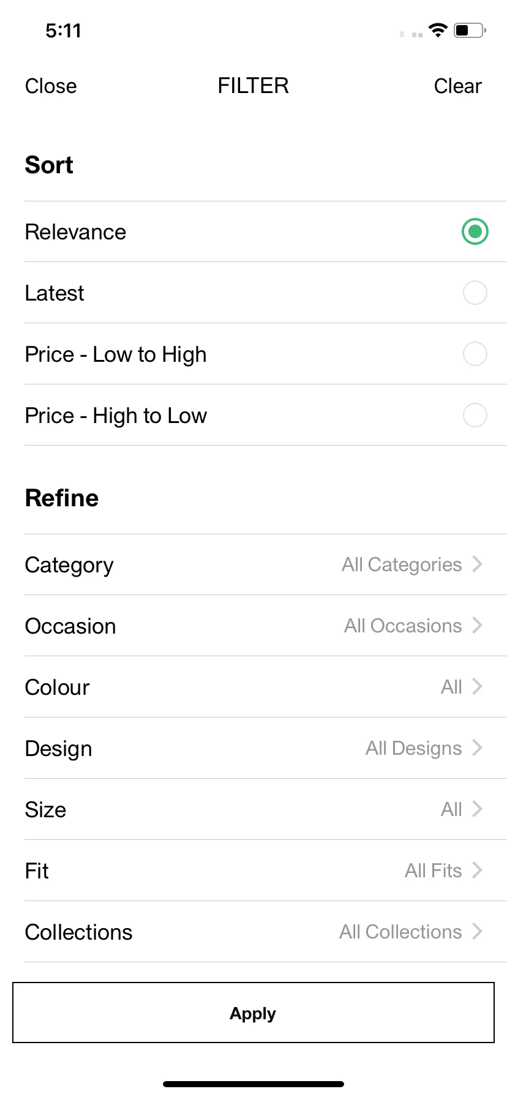Apply the selected filters

pyautogui.click(x=254, y=1013)
